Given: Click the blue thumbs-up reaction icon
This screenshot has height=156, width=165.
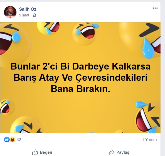Looking at the screenshot, I should click(7, 140).
